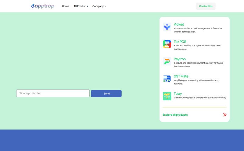Image resolution: width=244 pixels, height=151 pixels.
Task: Open the GST Mate title link
Action: pyautogui.click(x=181, y=76)
